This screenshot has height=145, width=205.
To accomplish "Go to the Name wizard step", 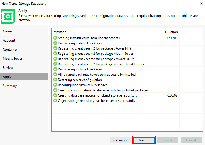I will coord(7,31).
